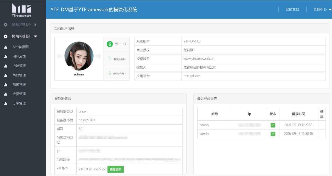The width and height of the screenshot is (332, 176).
Task: Click the bar chart icon beside 用户反馈
Action: (5, 57)
